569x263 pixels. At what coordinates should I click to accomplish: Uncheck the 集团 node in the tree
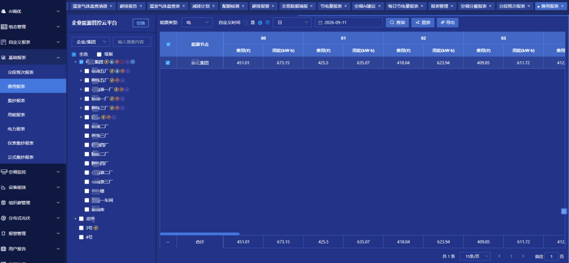[81, 62]
